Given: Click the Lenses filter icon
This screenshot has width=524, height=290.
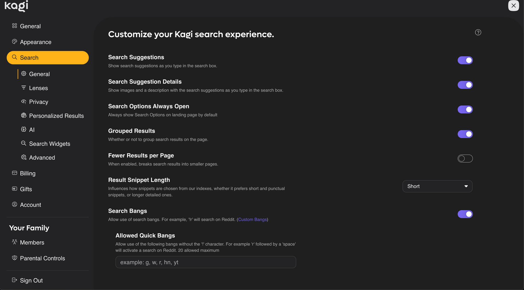Looking at the screenshot, I should (24, 88).
